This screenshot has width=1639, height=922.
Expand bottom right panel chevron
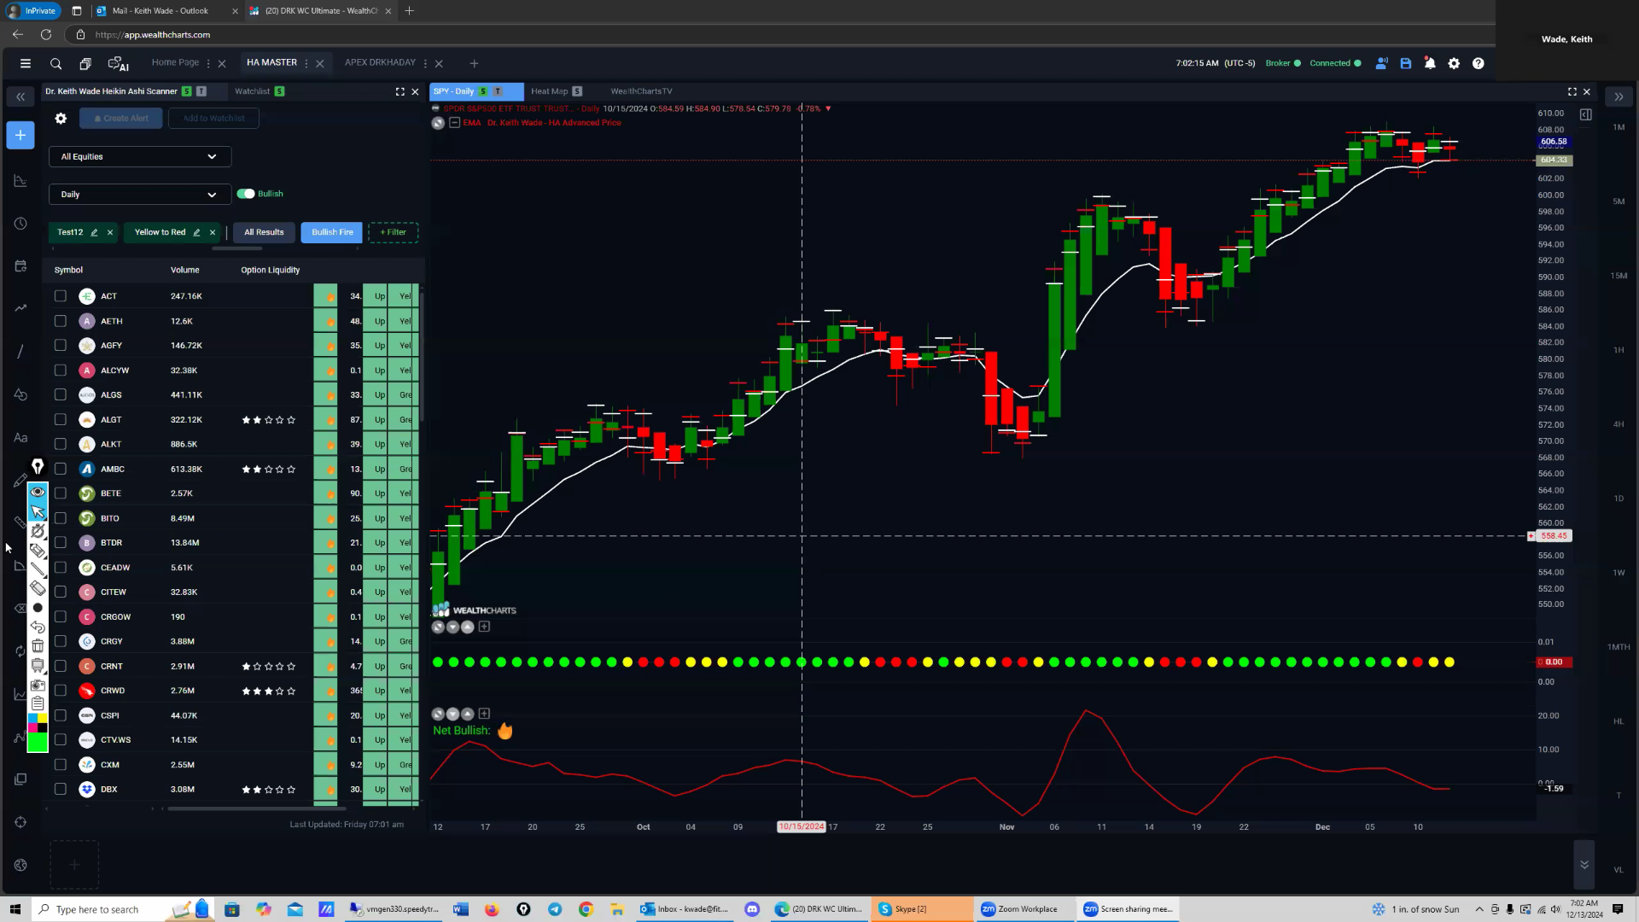pyautogui.click(x=1584, y=865)
